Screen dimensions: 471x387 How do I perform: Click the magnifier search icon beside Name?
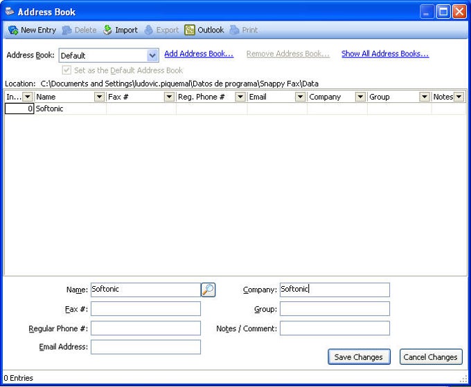point(208,290)
